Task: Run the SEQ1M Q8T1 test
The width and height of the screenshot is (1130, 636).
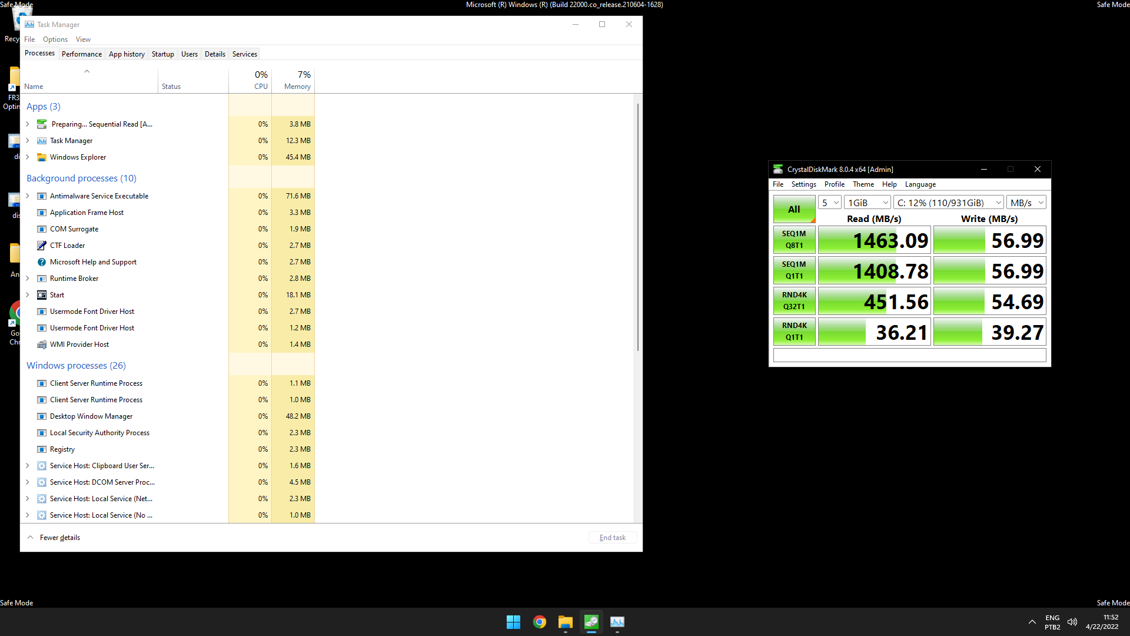Action: (794, 240)
